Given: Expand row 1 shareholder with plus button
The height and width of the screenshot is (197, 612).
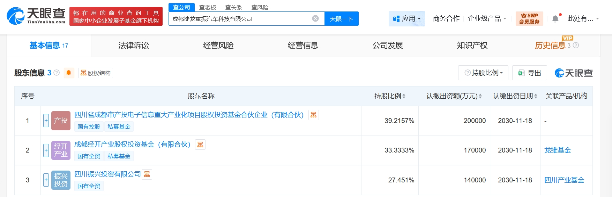Looking at the screenshot, I should [x=46, y=121].
